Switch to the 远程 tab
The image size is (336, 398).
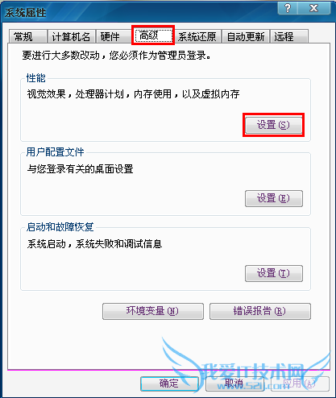(289, 36)
